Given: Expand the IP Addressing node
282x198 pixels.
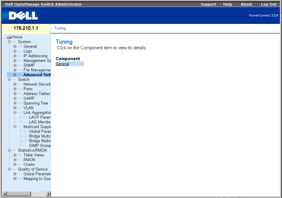Looking at the screenshot, I should pyautogui.click(x=15, y=56).
